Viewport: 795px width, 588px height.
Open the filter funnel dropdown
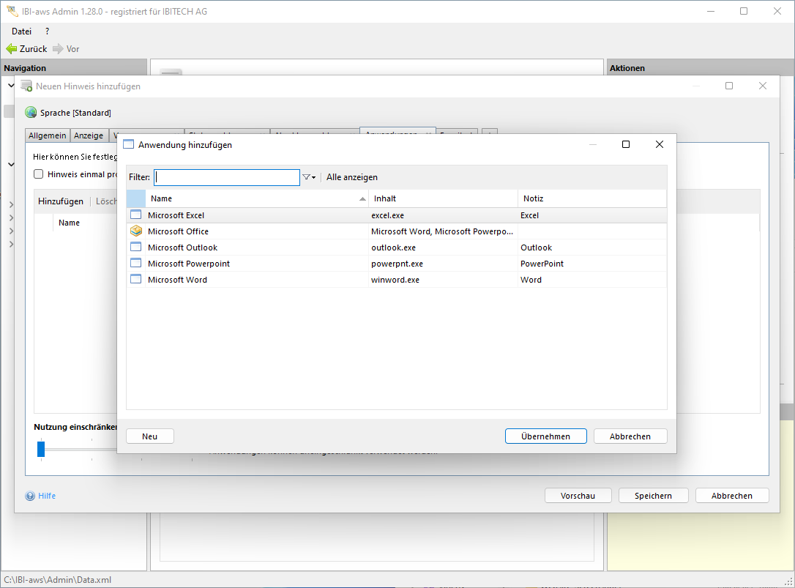[309, 177]
